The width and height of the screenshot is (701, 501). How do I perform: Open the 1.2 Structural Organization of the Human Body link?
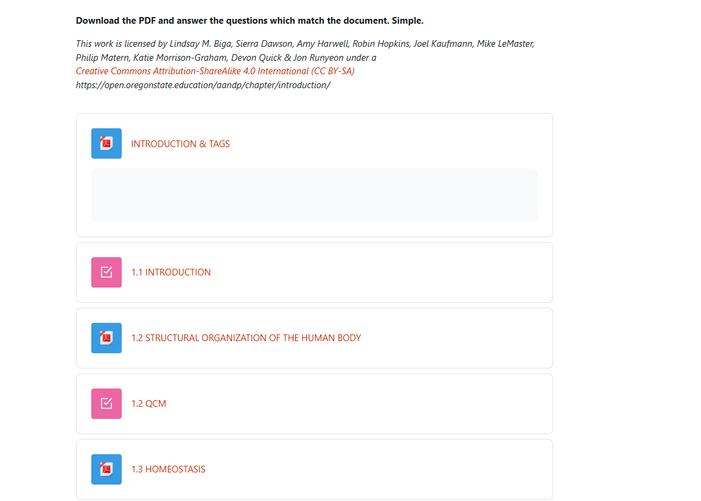click(246, 338)
